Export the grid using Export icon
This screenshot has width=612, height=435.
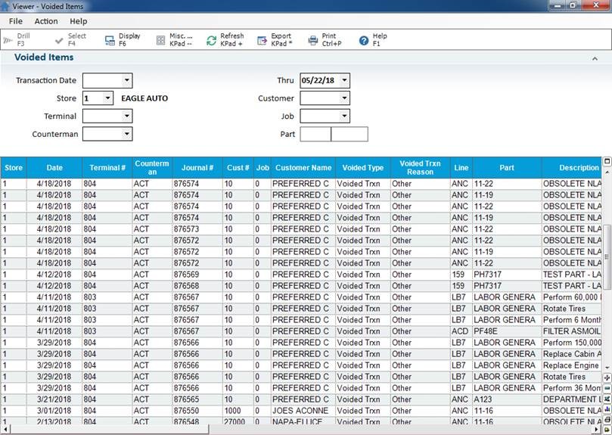[262, 40]
